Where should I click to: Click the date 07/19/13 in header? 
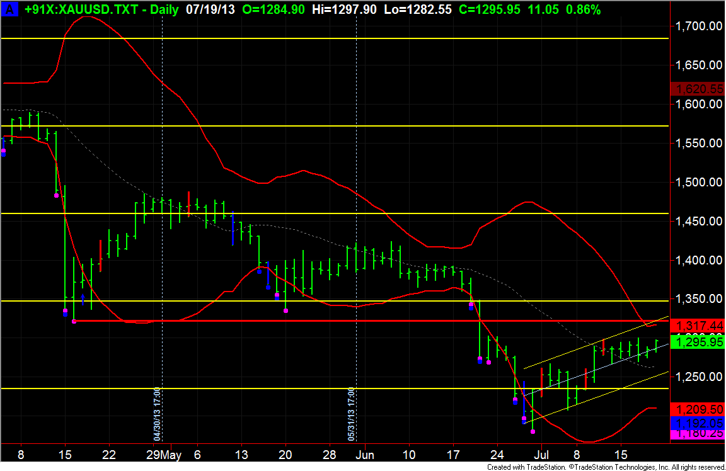coord(210,9)
